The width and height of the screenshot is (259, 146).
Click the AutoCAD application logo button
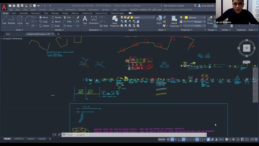4,7
